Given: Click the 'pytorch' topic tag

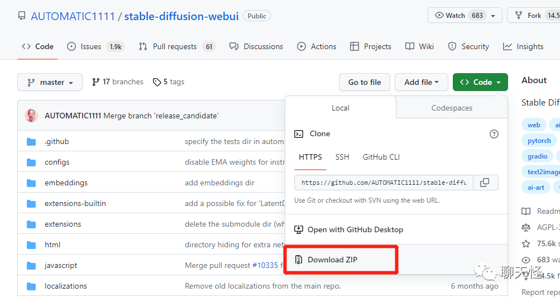Looking at the screenshot, I should pyautogui.click(x=539, y=141).
